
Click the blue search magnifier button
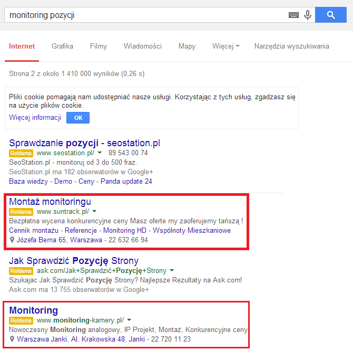pos(331,15)
